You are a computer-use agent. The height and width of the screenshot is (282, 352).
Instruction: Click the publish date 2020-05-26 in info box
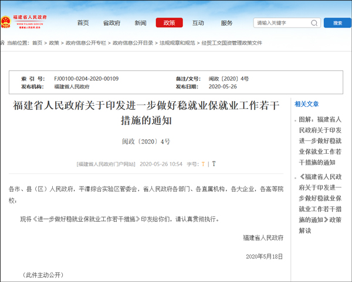coord(223,87)
